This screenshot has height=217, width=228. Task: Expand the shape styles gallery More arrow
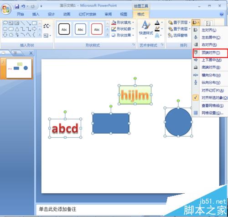click(x=108, y=35)
